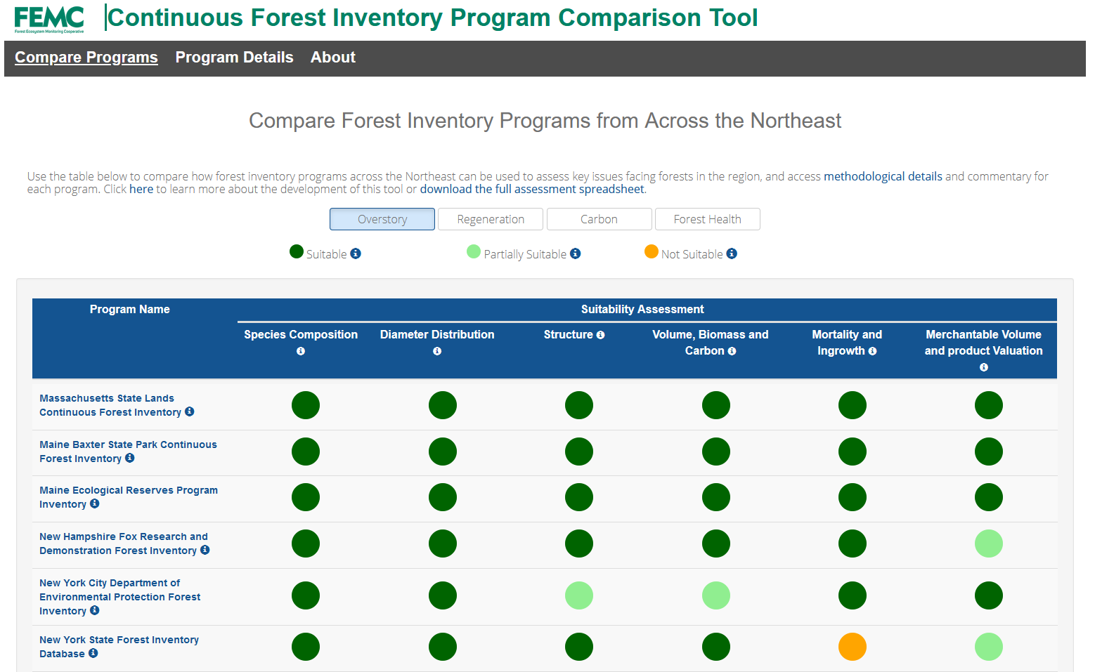Switch to the Carbon tab

[599, 218]
